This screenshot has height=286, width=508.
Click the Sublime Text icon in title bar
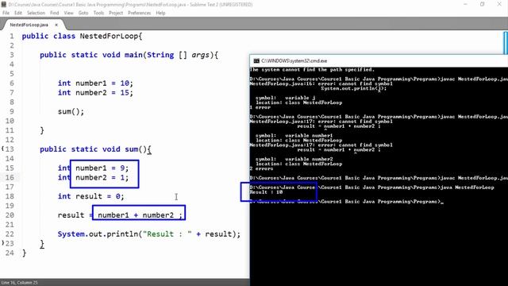(x=3, y=5)
